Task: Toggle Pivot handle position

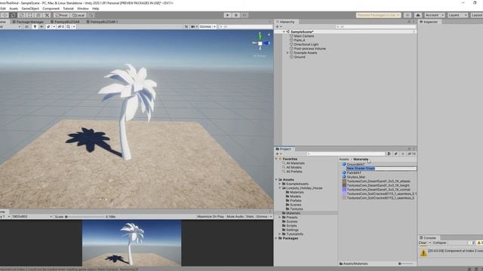Action: (x=61, y=15)
